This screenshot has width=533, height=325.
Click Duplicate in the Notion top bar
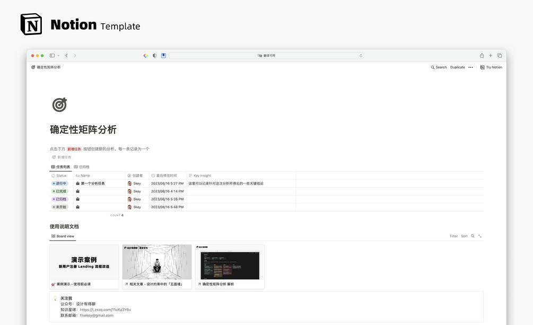pyautogui.click(x=458, y=67)
